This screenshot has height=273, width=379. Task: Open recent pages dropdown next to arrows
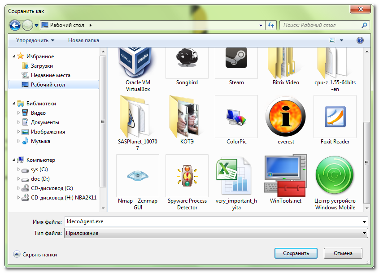[36, 26]
